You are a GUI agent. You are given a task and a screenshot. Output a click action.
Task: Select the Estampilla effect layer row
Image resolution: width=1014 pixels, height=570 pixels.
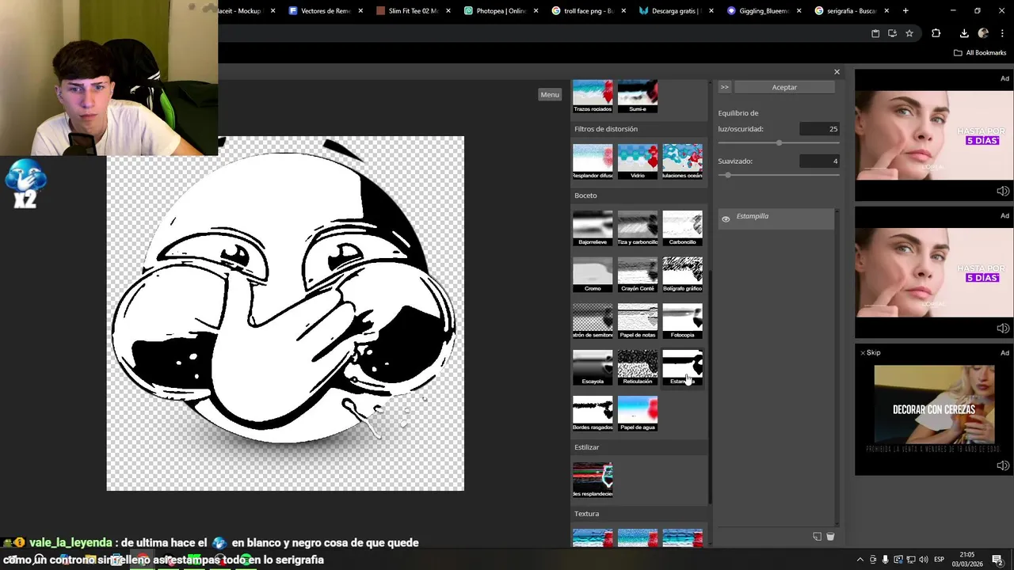click(x=776, y=219)
